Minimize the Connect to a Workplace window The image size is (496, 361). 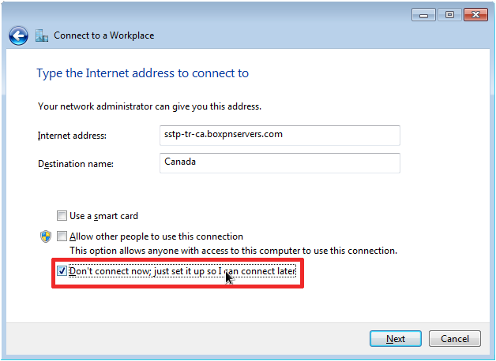pos(424,15)
